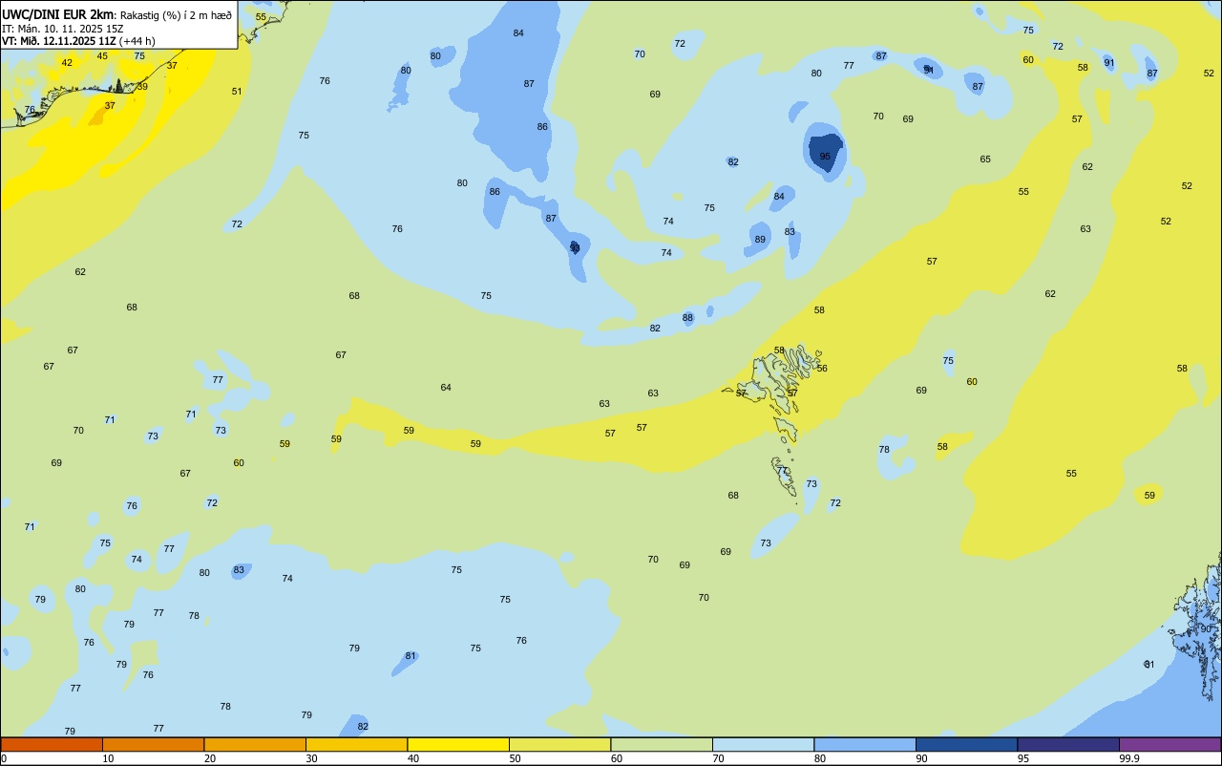Click the 39 humidity value on the map
Screen dimensions: 1222x766
click(x=142, y=87)
